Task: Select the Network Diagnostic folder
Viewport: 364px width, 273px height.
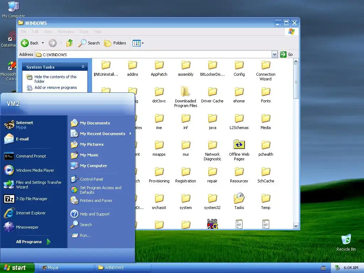Action: click(212, 150)
